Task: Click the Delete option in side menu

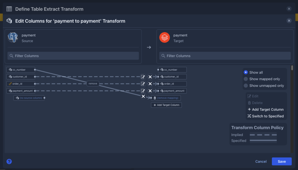Action: click(255, 103)
